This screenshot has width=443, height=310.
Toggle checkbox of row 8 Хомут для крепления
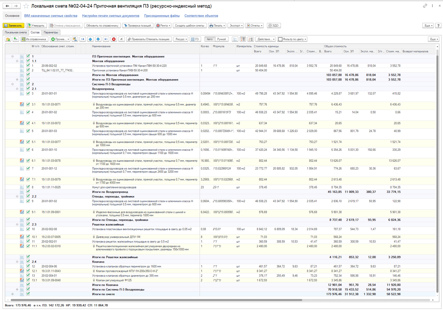pyautogui.click(x=28, y=187)
